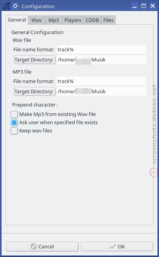Go to the Players tab
Viewport: 159px width, 257px height.
(73, 20)
